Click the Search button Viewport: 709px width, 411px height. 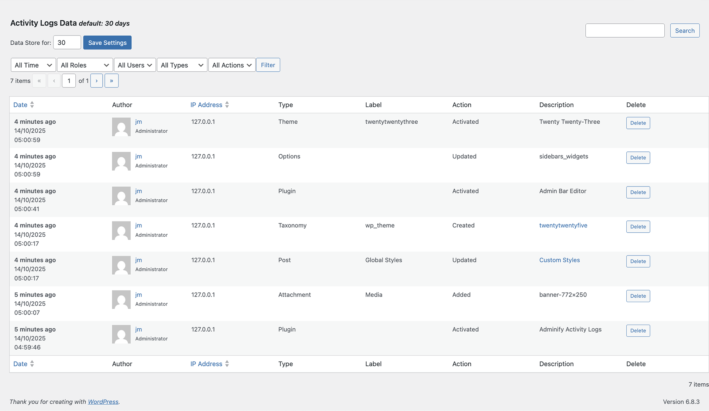pyautogui.click(x=685, y=31)
